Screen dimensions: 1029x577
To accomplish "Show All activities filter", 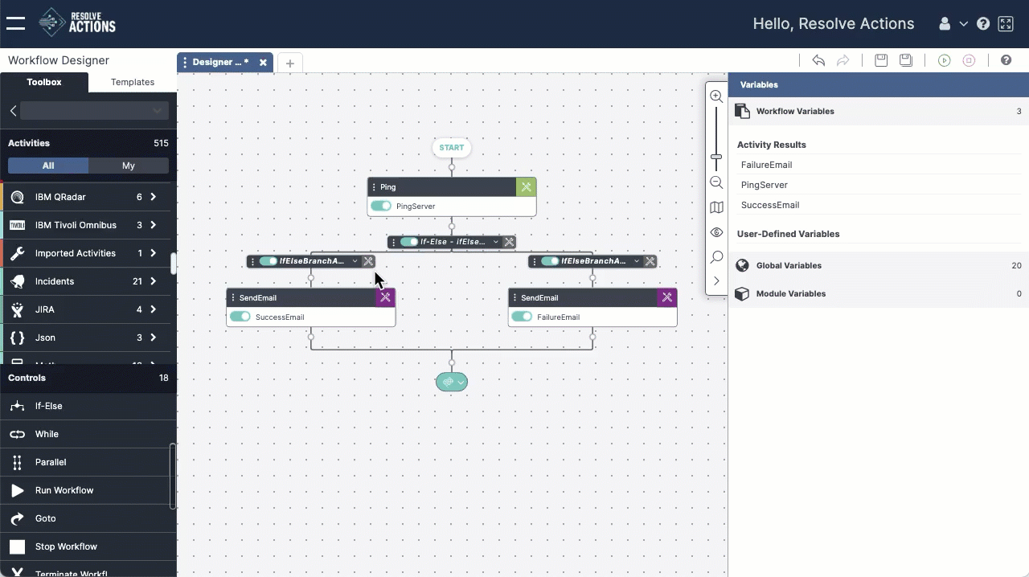I will (48, 166).
